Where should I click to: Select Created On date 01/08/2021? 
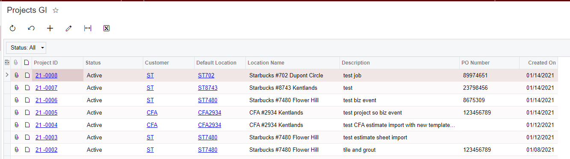click(x=540, y=150)
